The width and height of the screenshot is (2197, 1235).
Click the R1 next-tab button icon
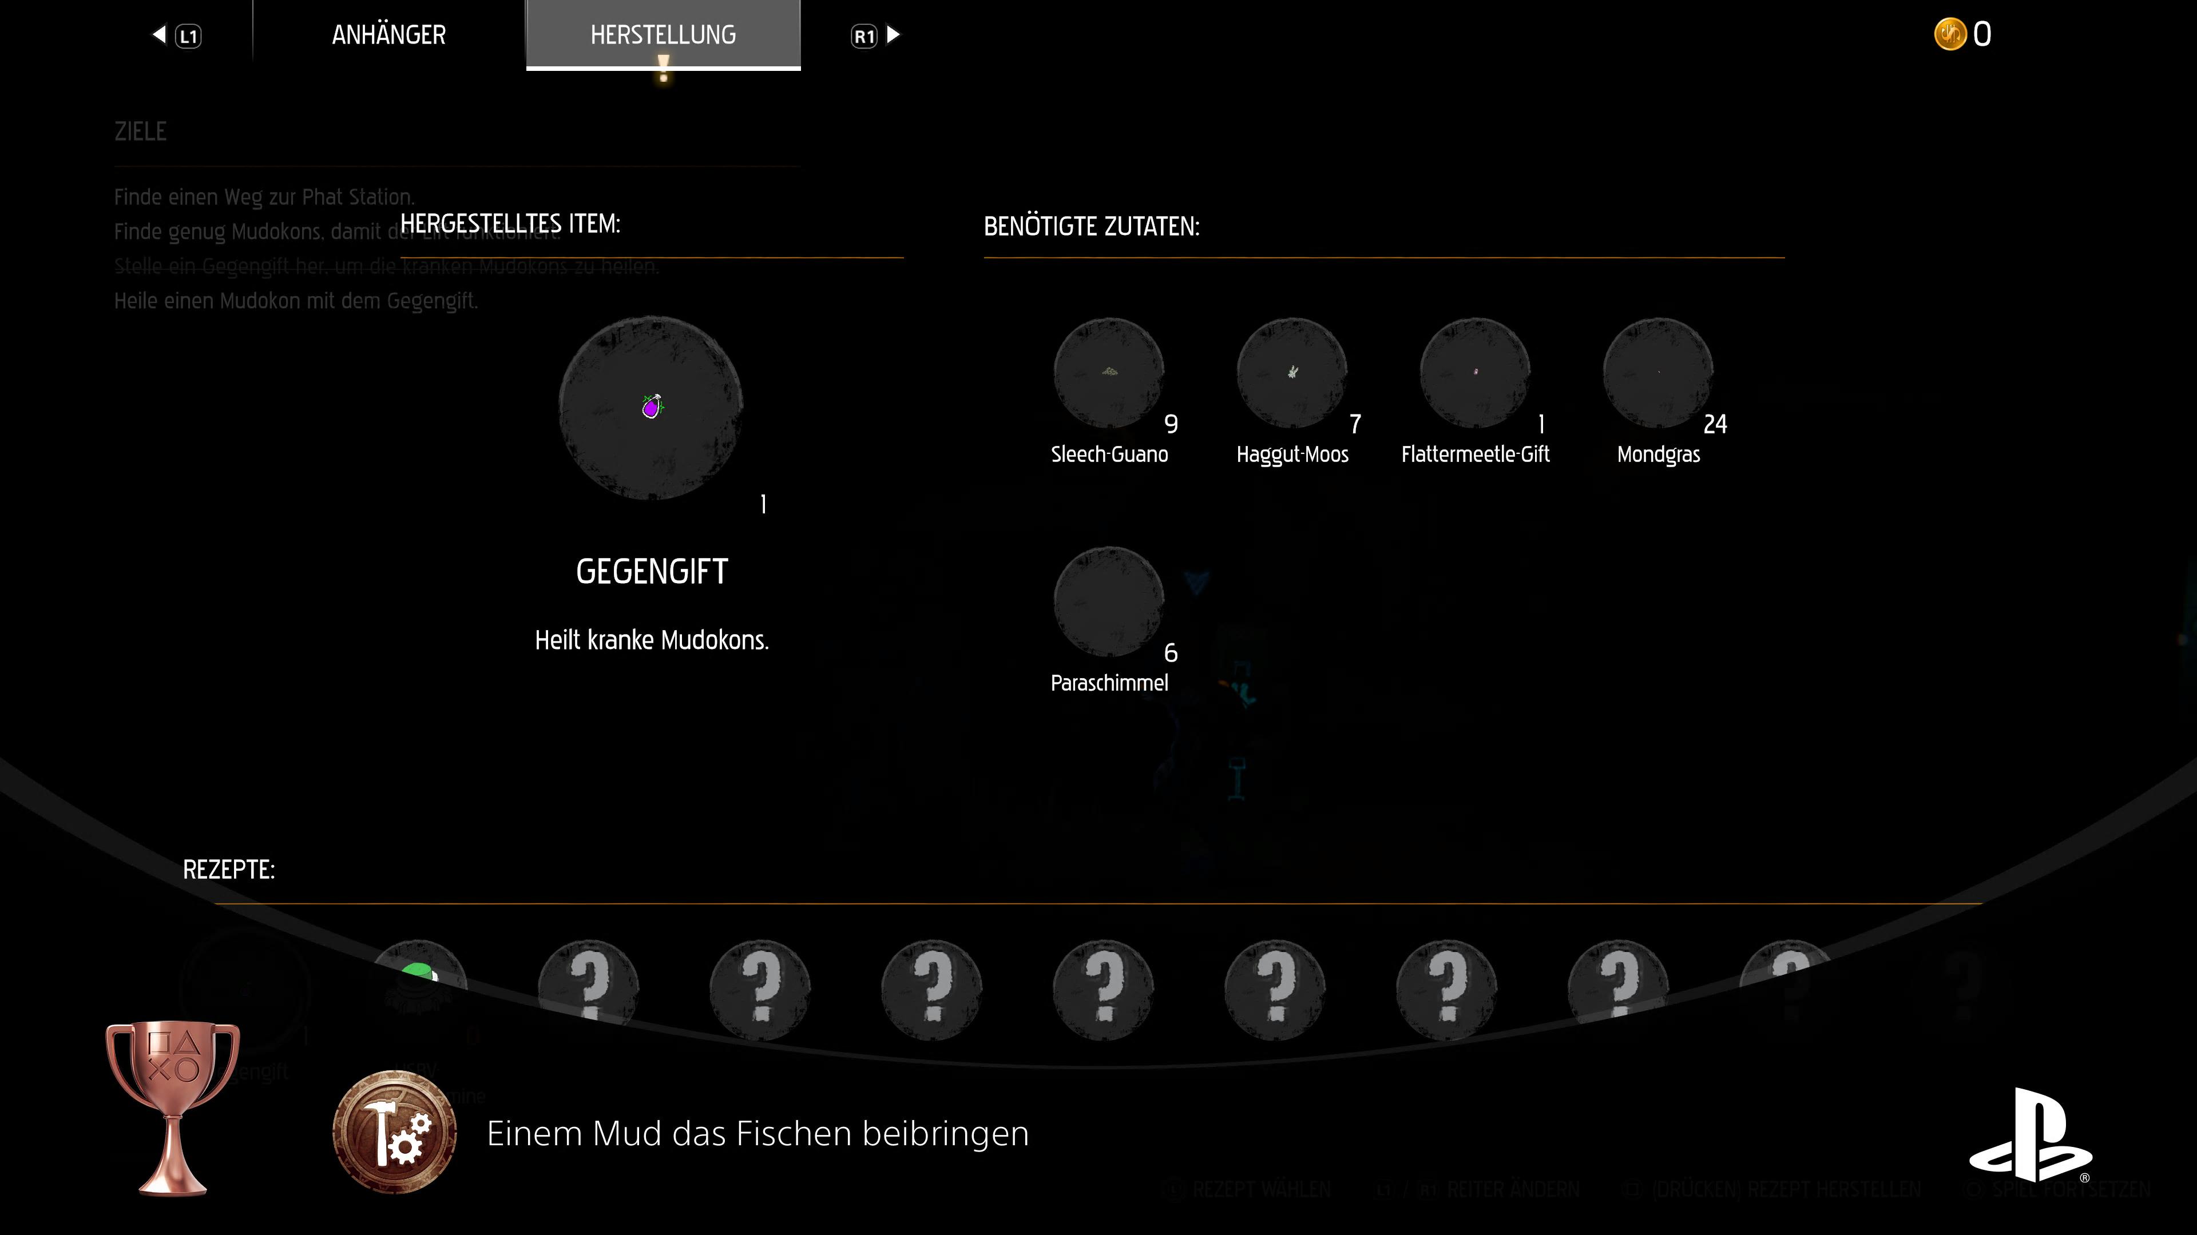tap(864, 36)
